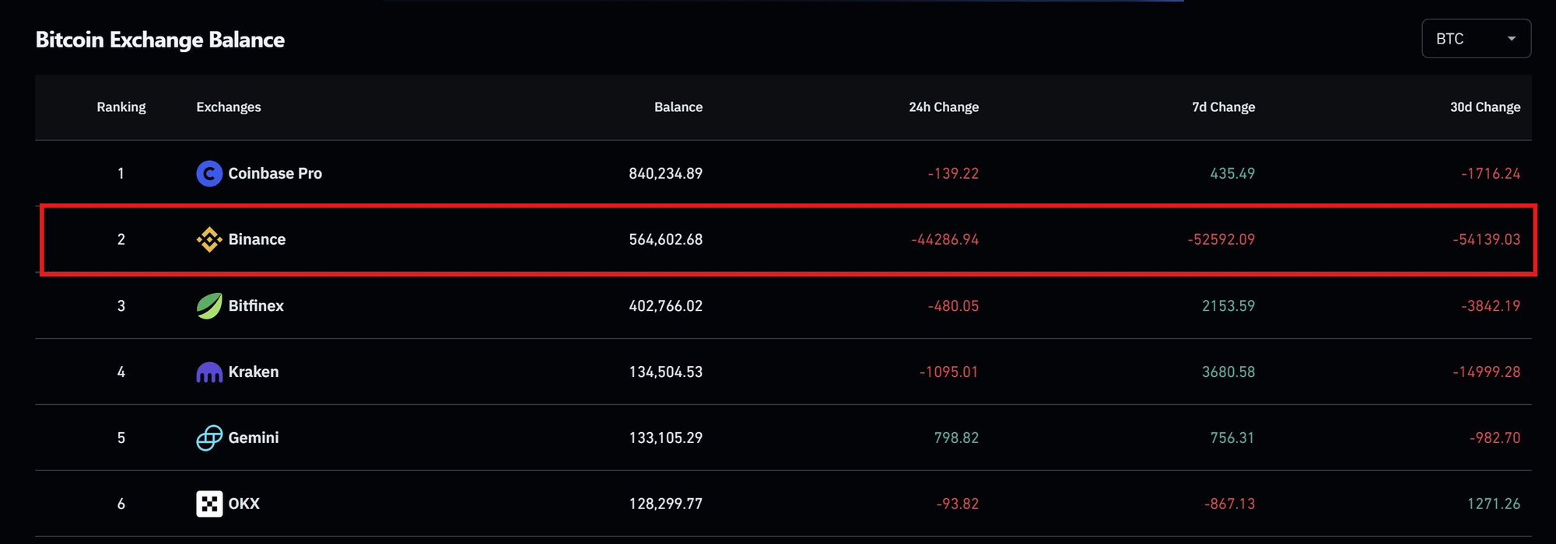Click the 24h change value -139.22
The width and height of the screenshot is (1556, 544).
point(953,173)
